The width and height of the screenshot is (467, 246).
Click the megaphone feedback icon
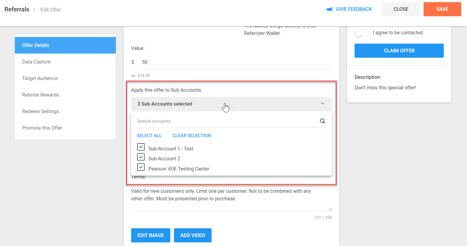(329, 10)
